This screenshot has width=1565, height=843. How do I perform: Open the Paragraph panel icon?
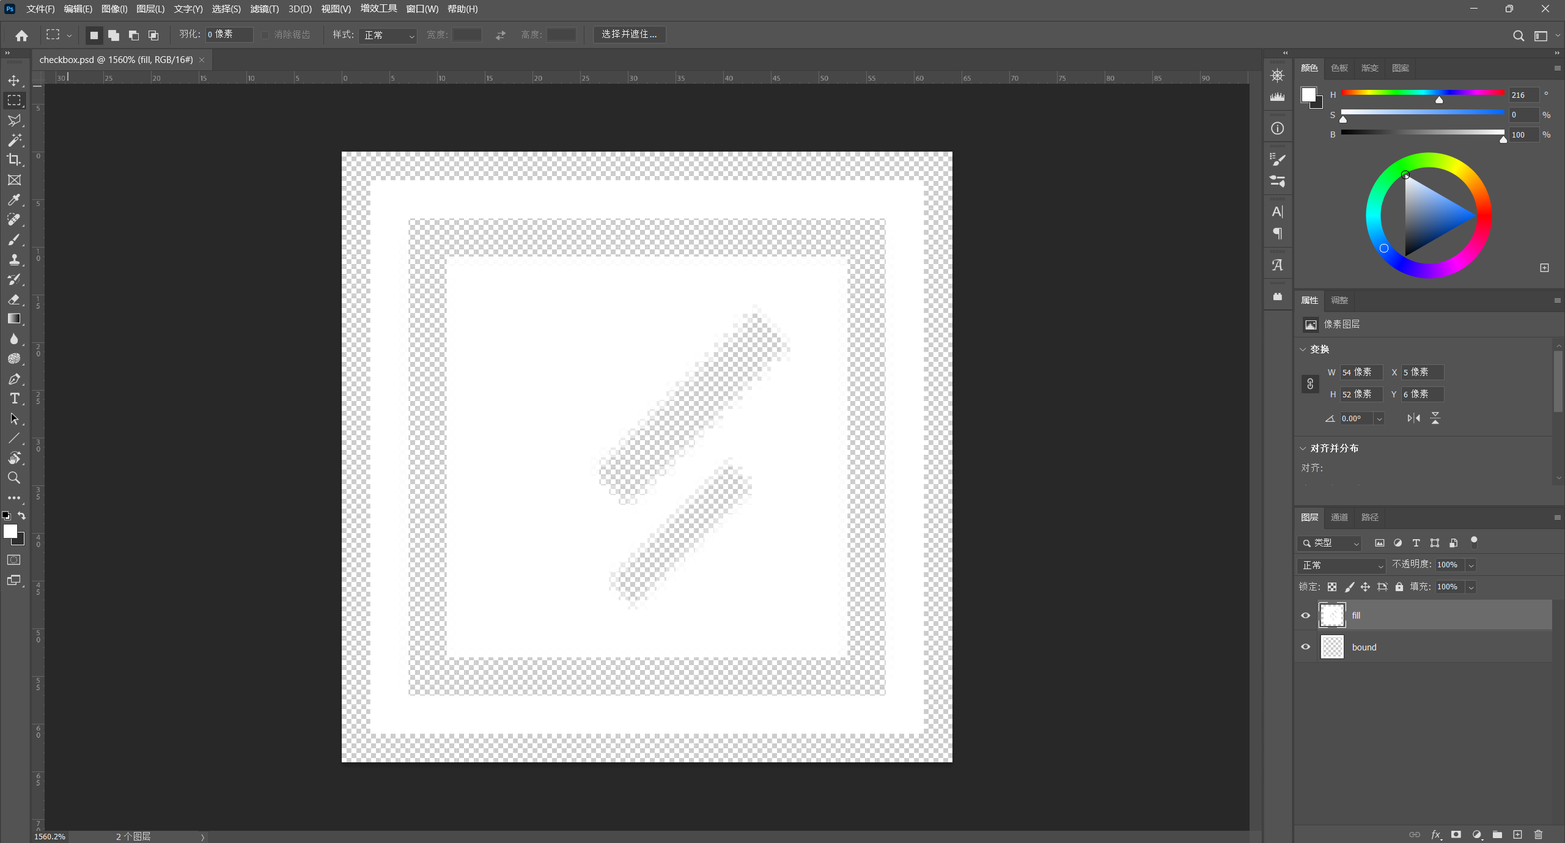(x=1278, y=233)
